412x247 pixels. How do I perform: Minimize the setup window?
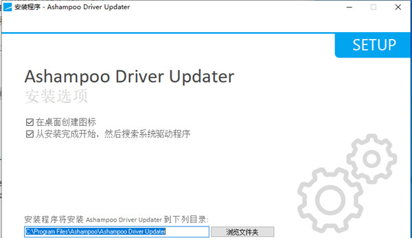tap(350, 8)
